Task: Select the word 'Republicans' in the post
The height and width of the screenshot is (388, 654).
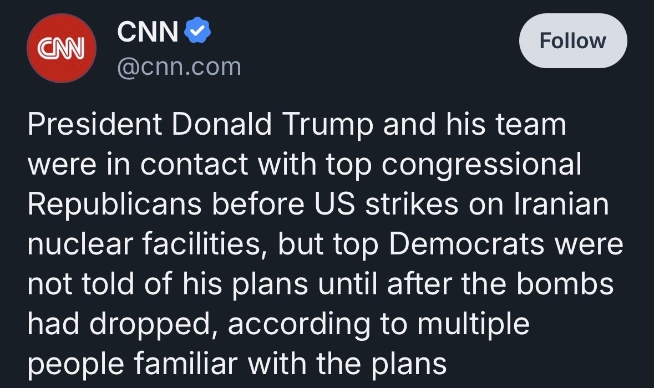Action: pos(115,205)
